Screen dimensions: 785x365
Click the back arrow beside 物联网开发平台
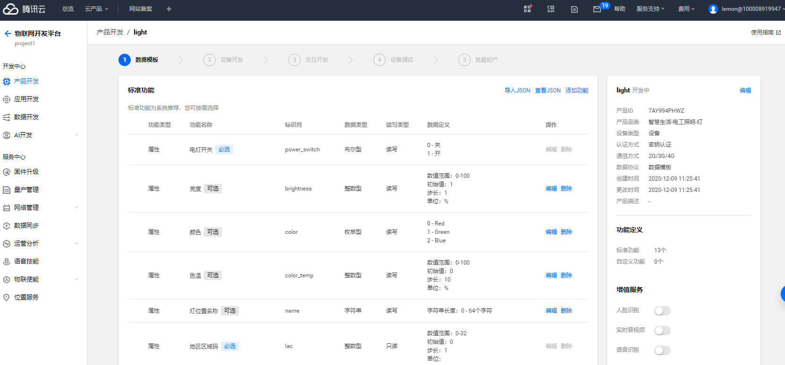8,33
